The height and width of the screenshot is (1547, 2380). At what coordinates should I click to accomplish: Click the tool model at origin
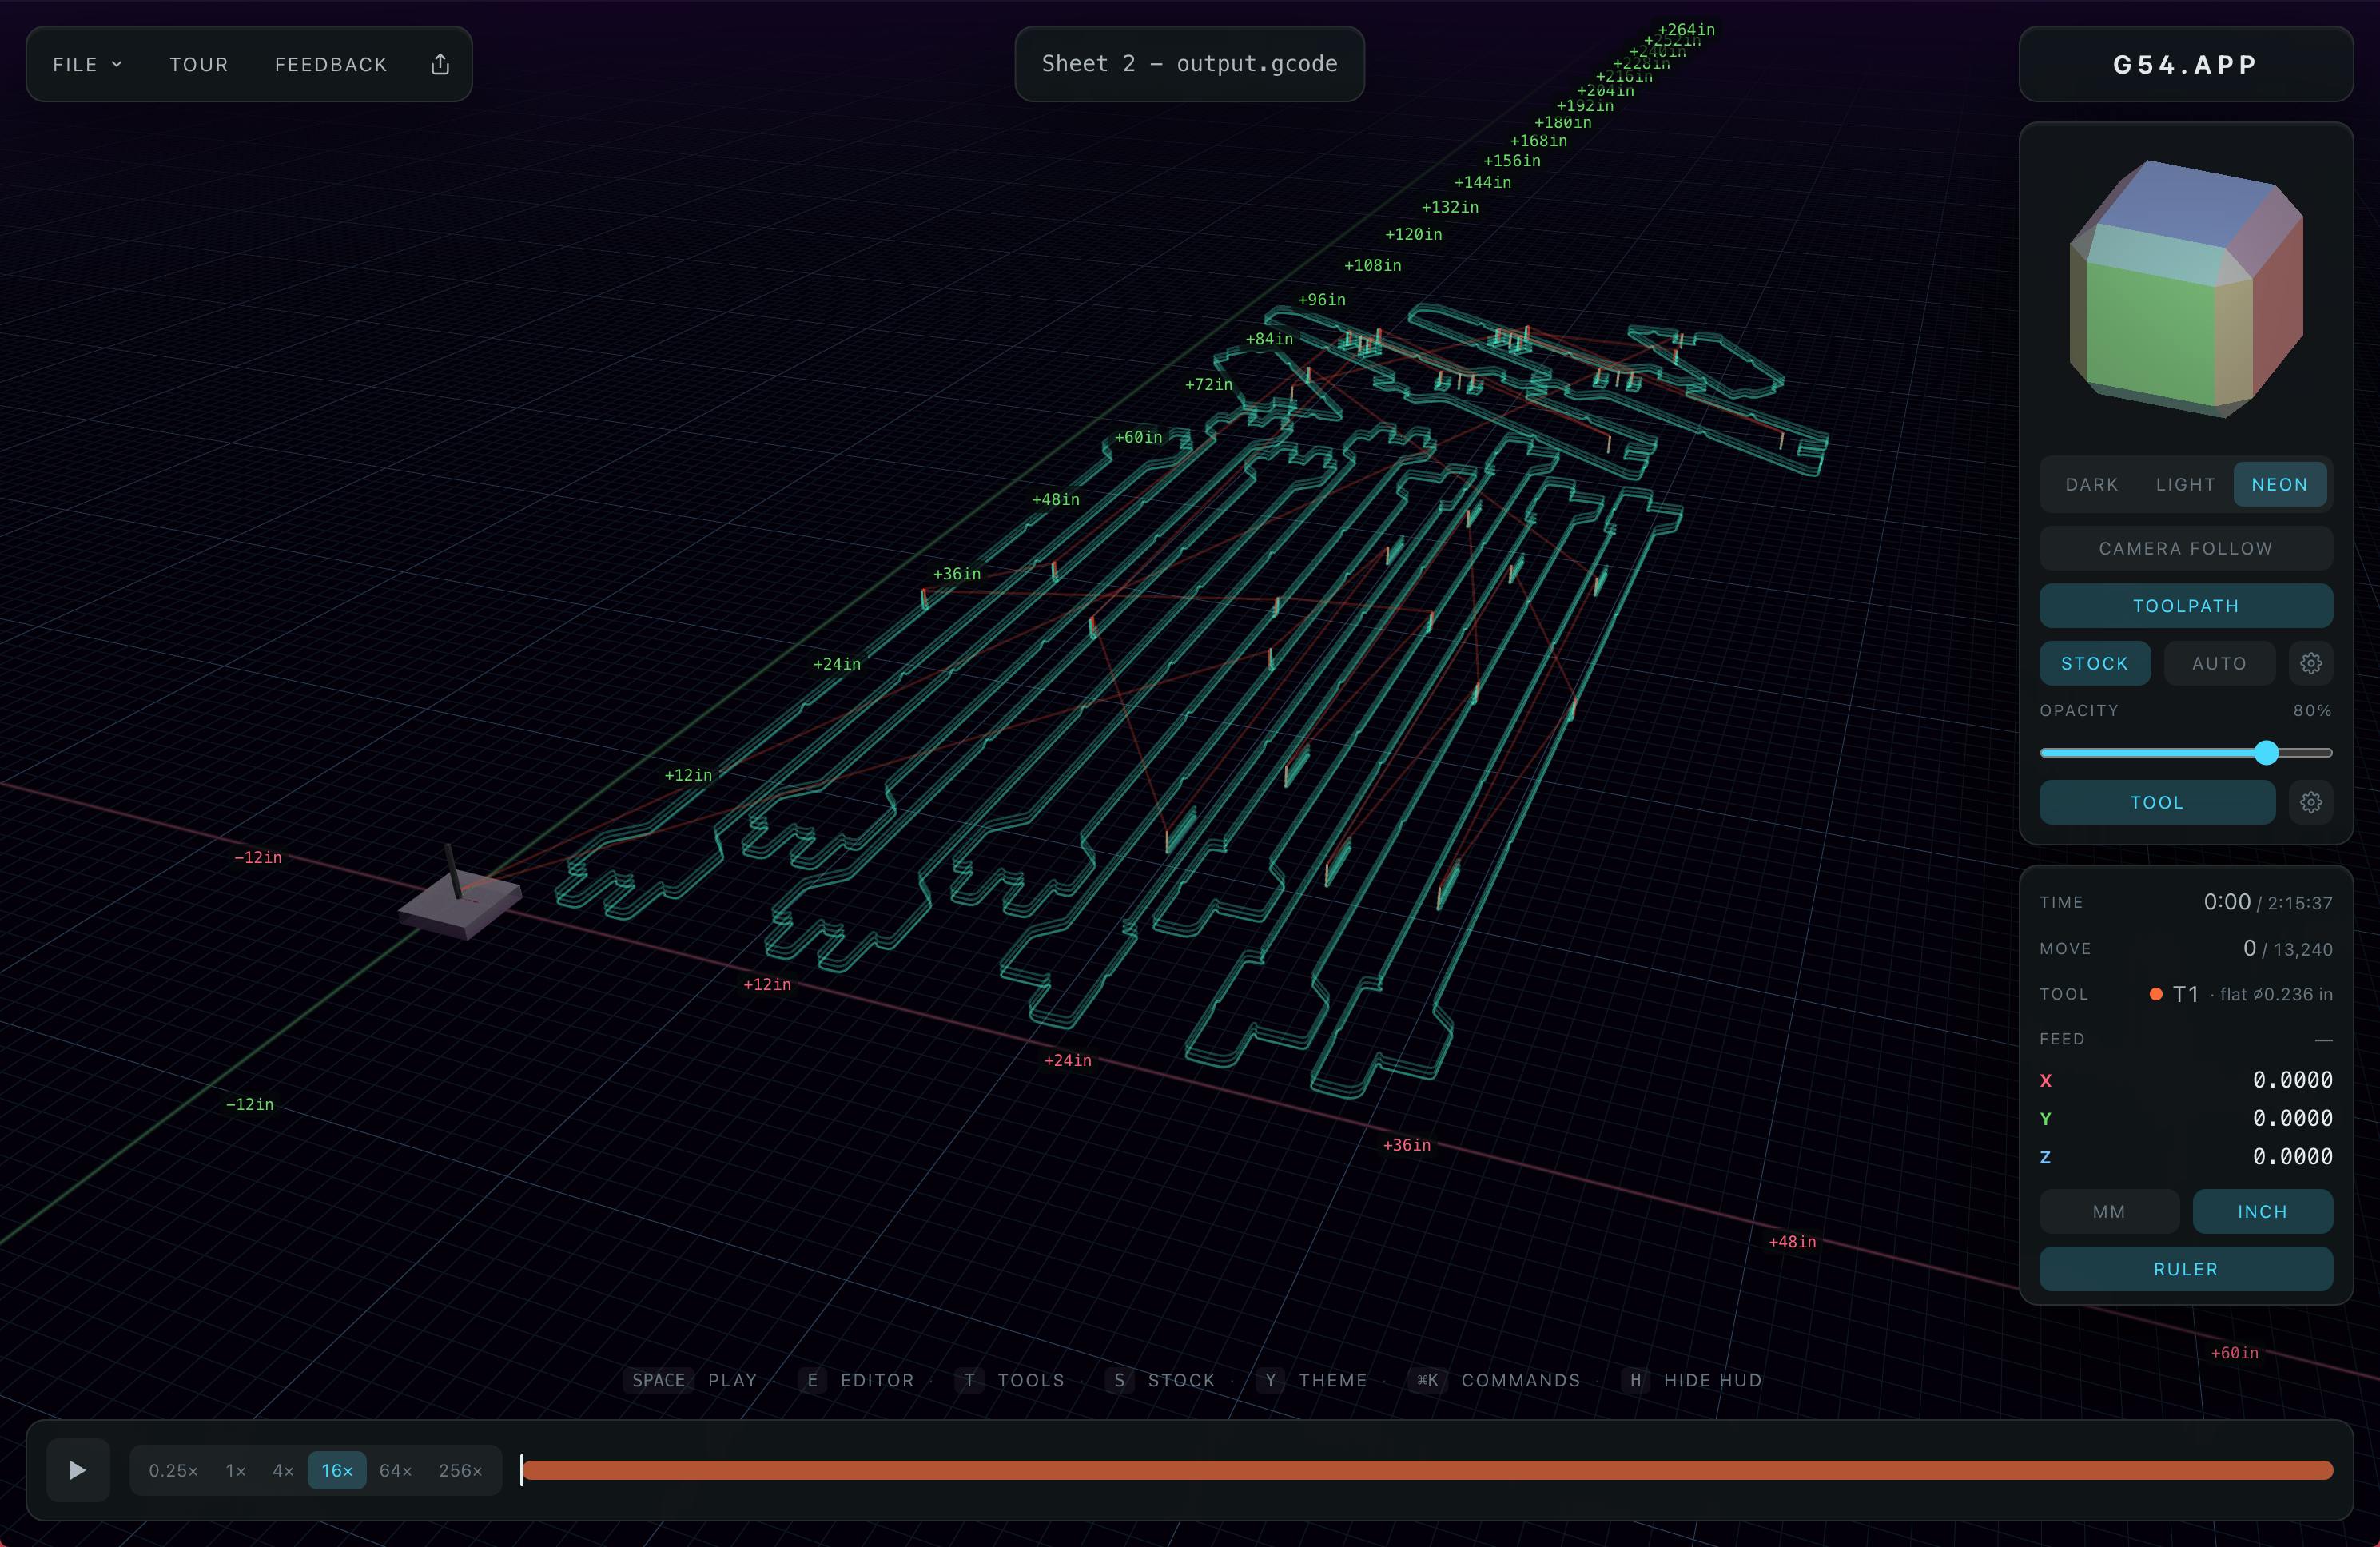[460, 895]
